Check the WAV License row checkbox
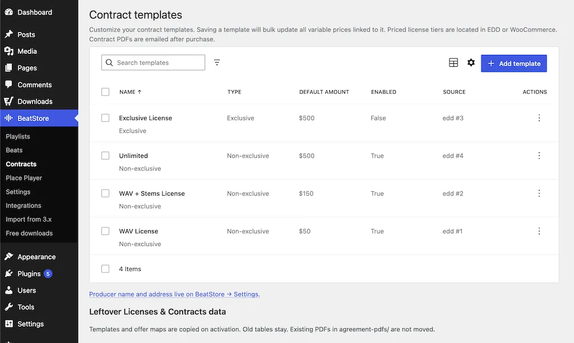Viewport: 574px width, 343px height. click(x=105, y=231)
